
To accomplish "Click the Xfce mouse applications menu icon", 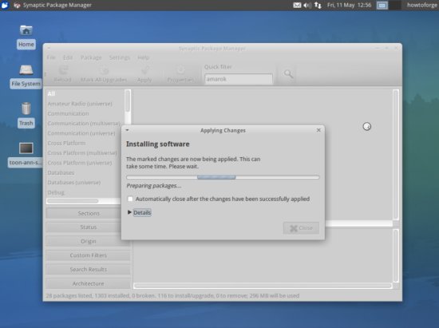I will point(5,5).
